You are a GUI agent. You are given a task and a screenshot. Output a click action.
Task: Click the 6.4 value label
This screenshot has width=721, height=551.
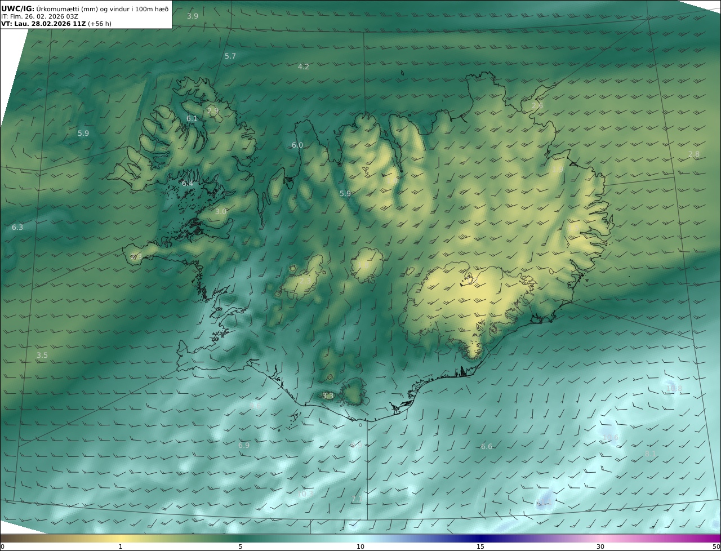tap(188, 184)
